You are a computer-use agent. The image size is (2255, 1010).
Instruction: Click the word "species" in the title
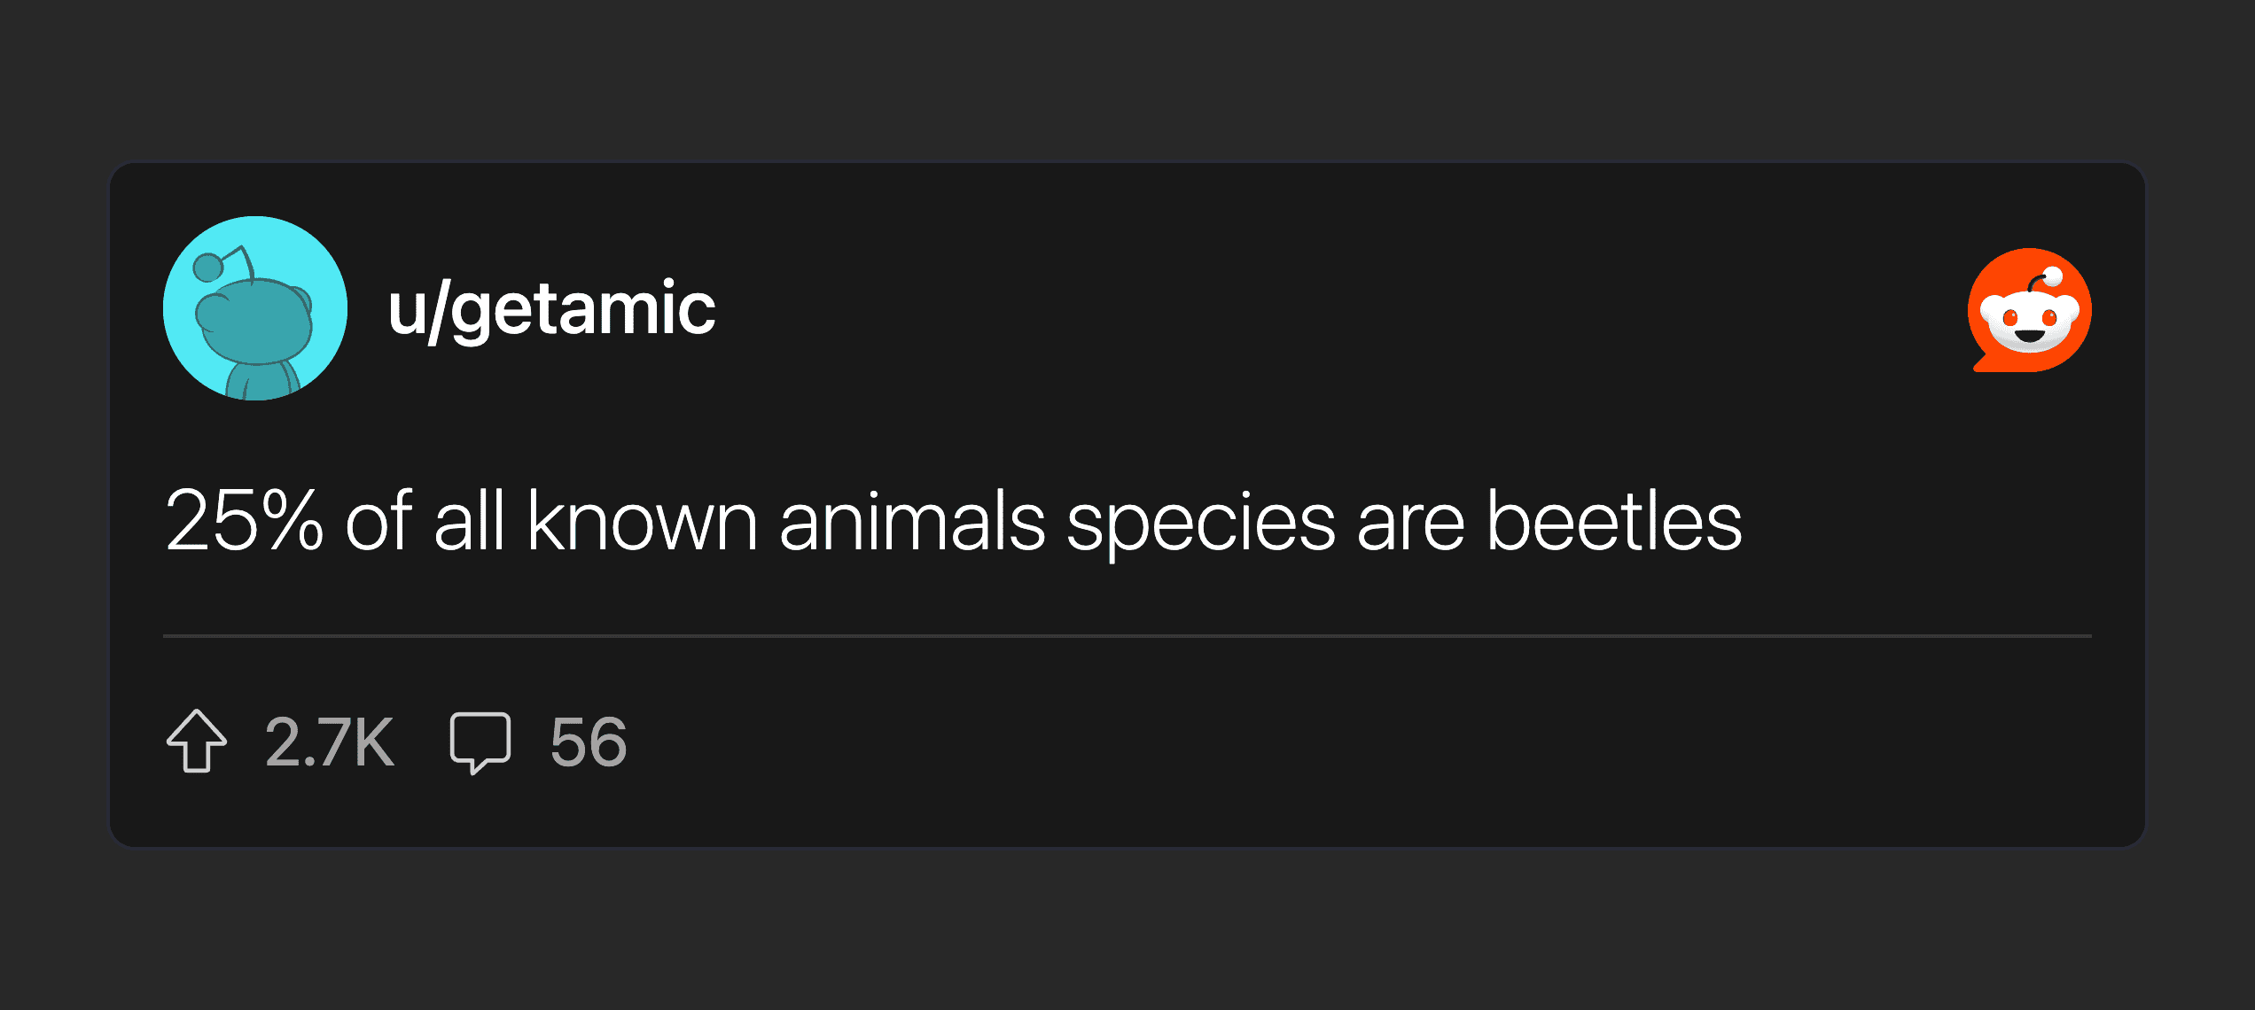pos(1200,522)
